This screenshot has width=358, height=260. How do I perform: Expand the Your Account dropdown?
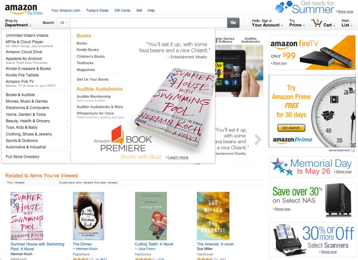267,23
